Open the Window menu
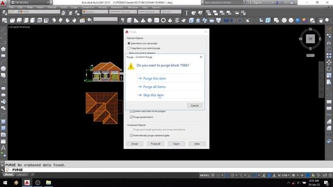 point(133,7)
